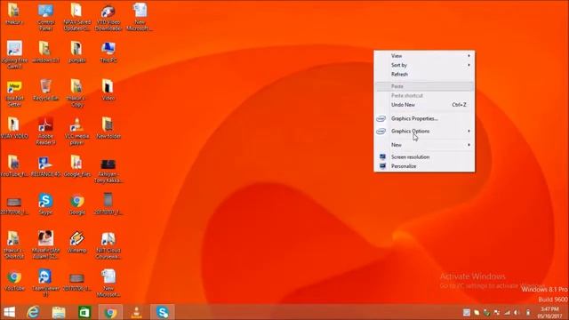Screen dimensions: 569x320
Task: Launch Adobe Reader 9 shortcut
Action: click(45, 131)
